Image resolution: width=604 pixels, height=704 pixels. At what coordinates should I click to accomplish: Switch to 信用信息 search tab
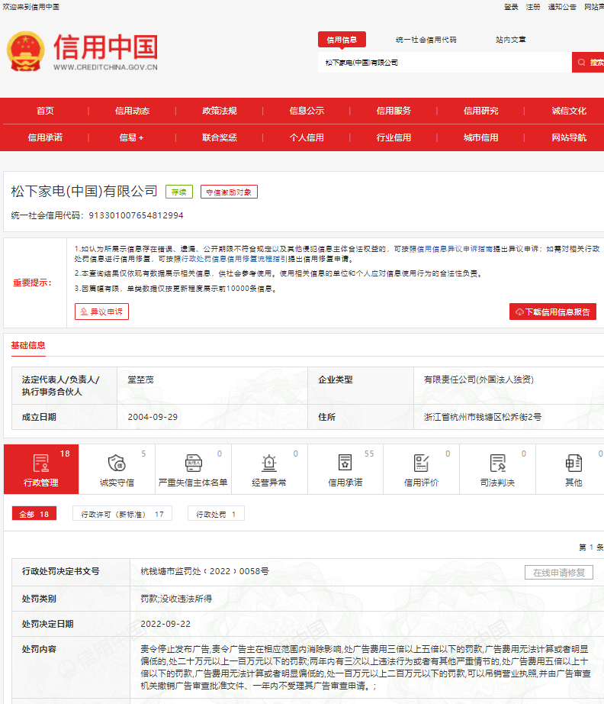click(342, 40)
